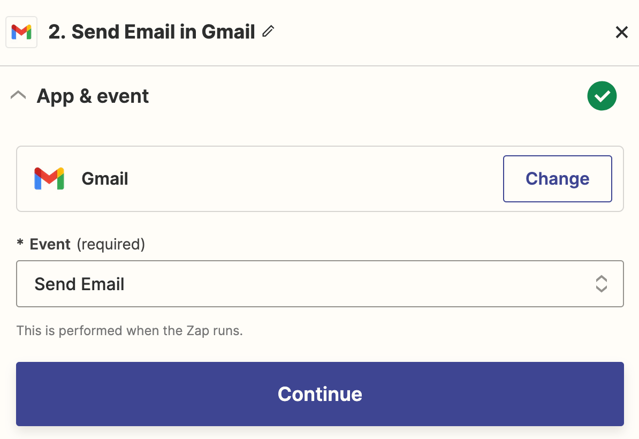Click the "App & event" section heading
639x439 pixels.
click(x=93, y=96)
